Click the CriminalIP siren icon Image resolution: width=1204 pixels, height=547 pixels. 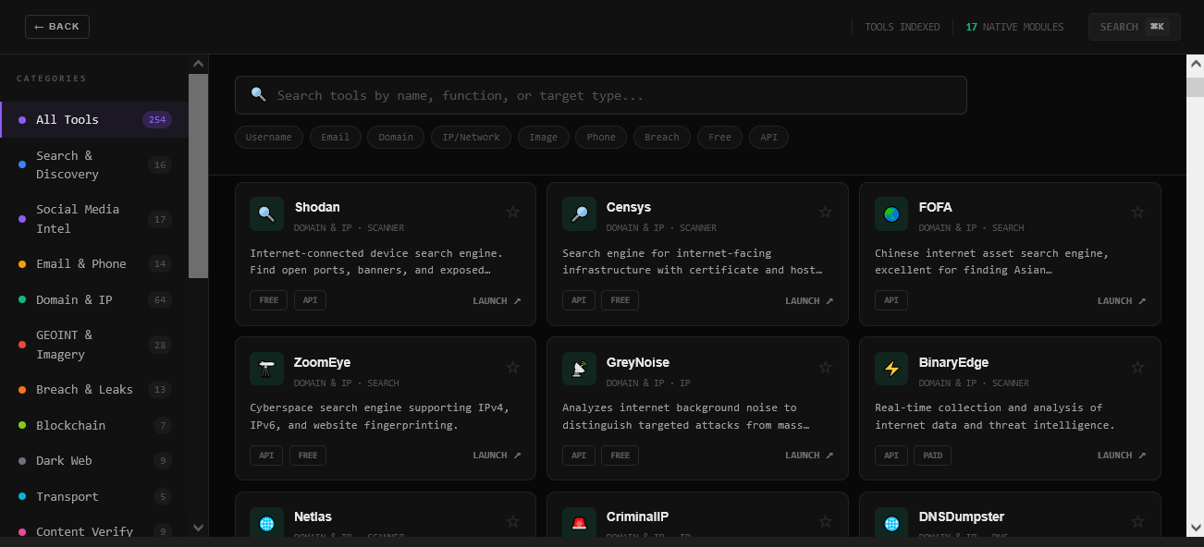point(579,523)
